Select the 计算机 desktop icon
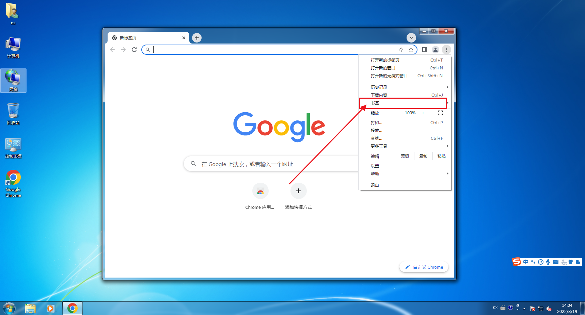The image size is (585, 315). [13, 48]
